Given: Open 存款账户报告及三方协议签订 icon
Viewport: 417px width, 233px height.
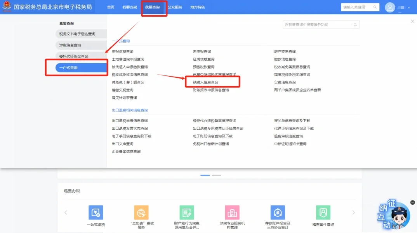Looking at the screenshot, I should [278, 212].
